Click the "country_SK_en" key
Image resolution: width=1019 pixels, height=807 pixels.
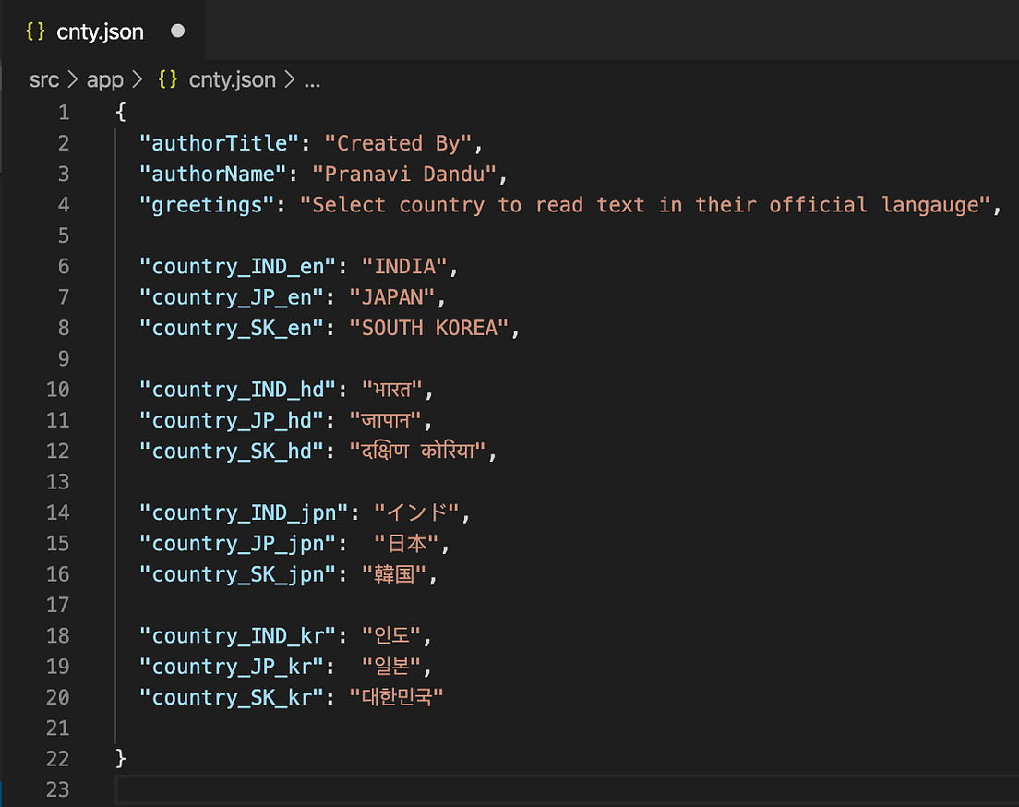[232, 328]
